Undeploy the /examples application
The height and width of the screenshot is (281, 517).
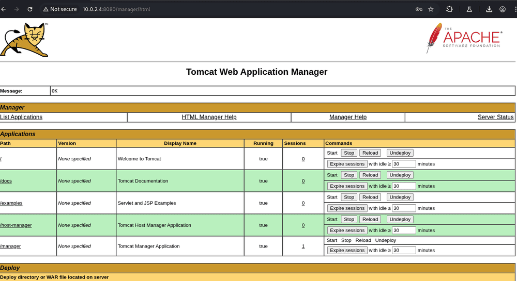pyautogui.click(x=400, y=197)
